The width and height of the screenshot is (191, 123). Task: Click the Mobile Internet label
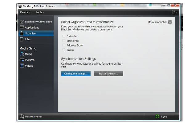(x=34, y=117)
